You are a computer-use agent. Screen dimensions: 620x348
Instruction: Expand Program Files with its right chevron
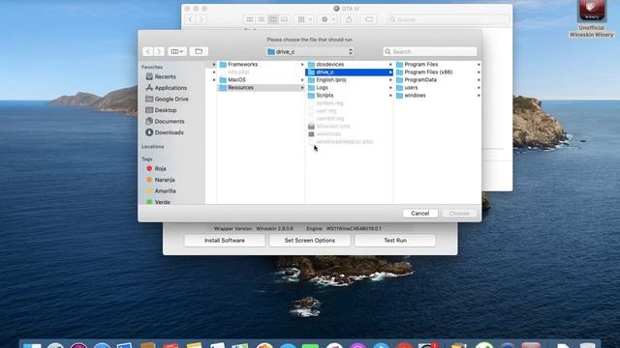click(x=479, y=65)
